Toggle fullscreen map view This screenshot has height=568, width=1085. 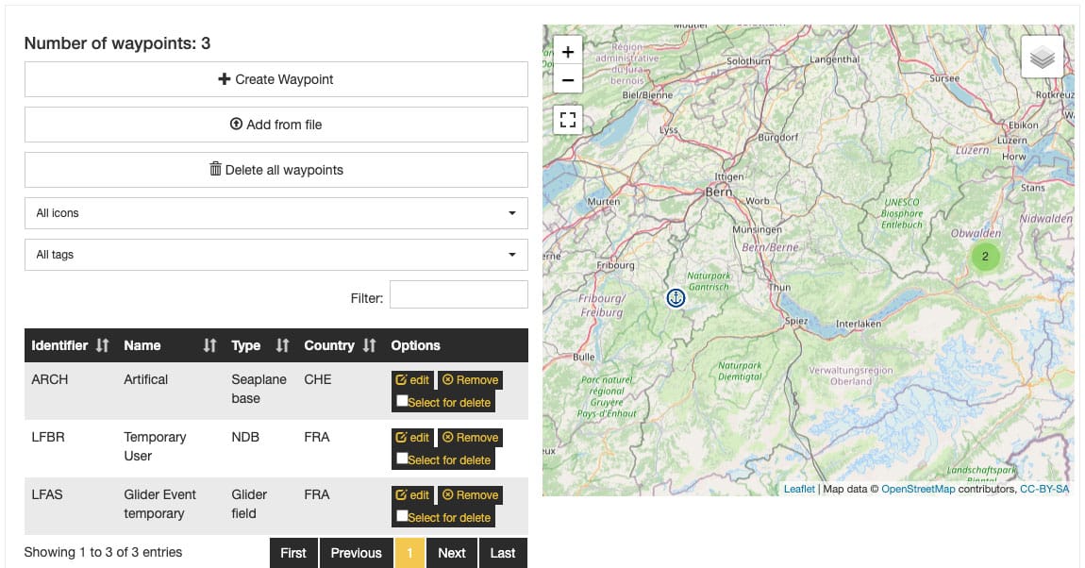pyautogui.click(x=567, y=120)
